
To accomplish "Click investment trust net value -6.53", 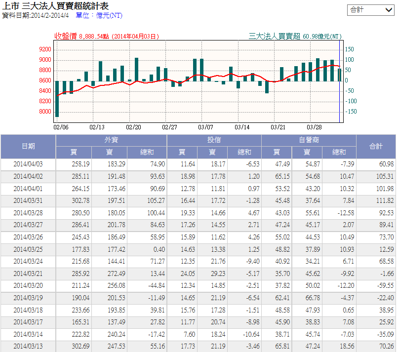I will click(x=252, y=164).
